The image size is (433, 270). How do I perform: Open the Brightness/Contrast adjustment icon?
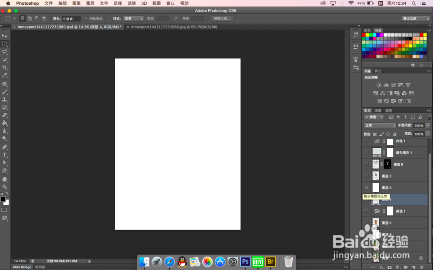point(378,85)
